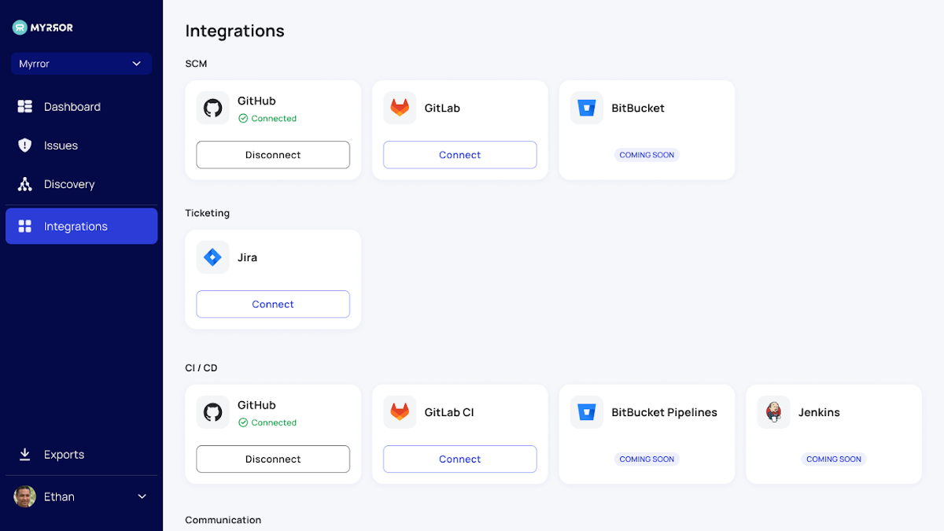The image size is (944, 531).
Task: Go to Issues in the sidebar
Action: [61, 146]
